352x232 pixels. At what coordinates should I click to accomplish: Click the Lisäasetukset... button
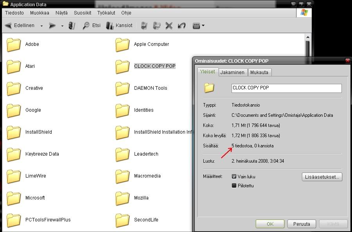point(322,177)
